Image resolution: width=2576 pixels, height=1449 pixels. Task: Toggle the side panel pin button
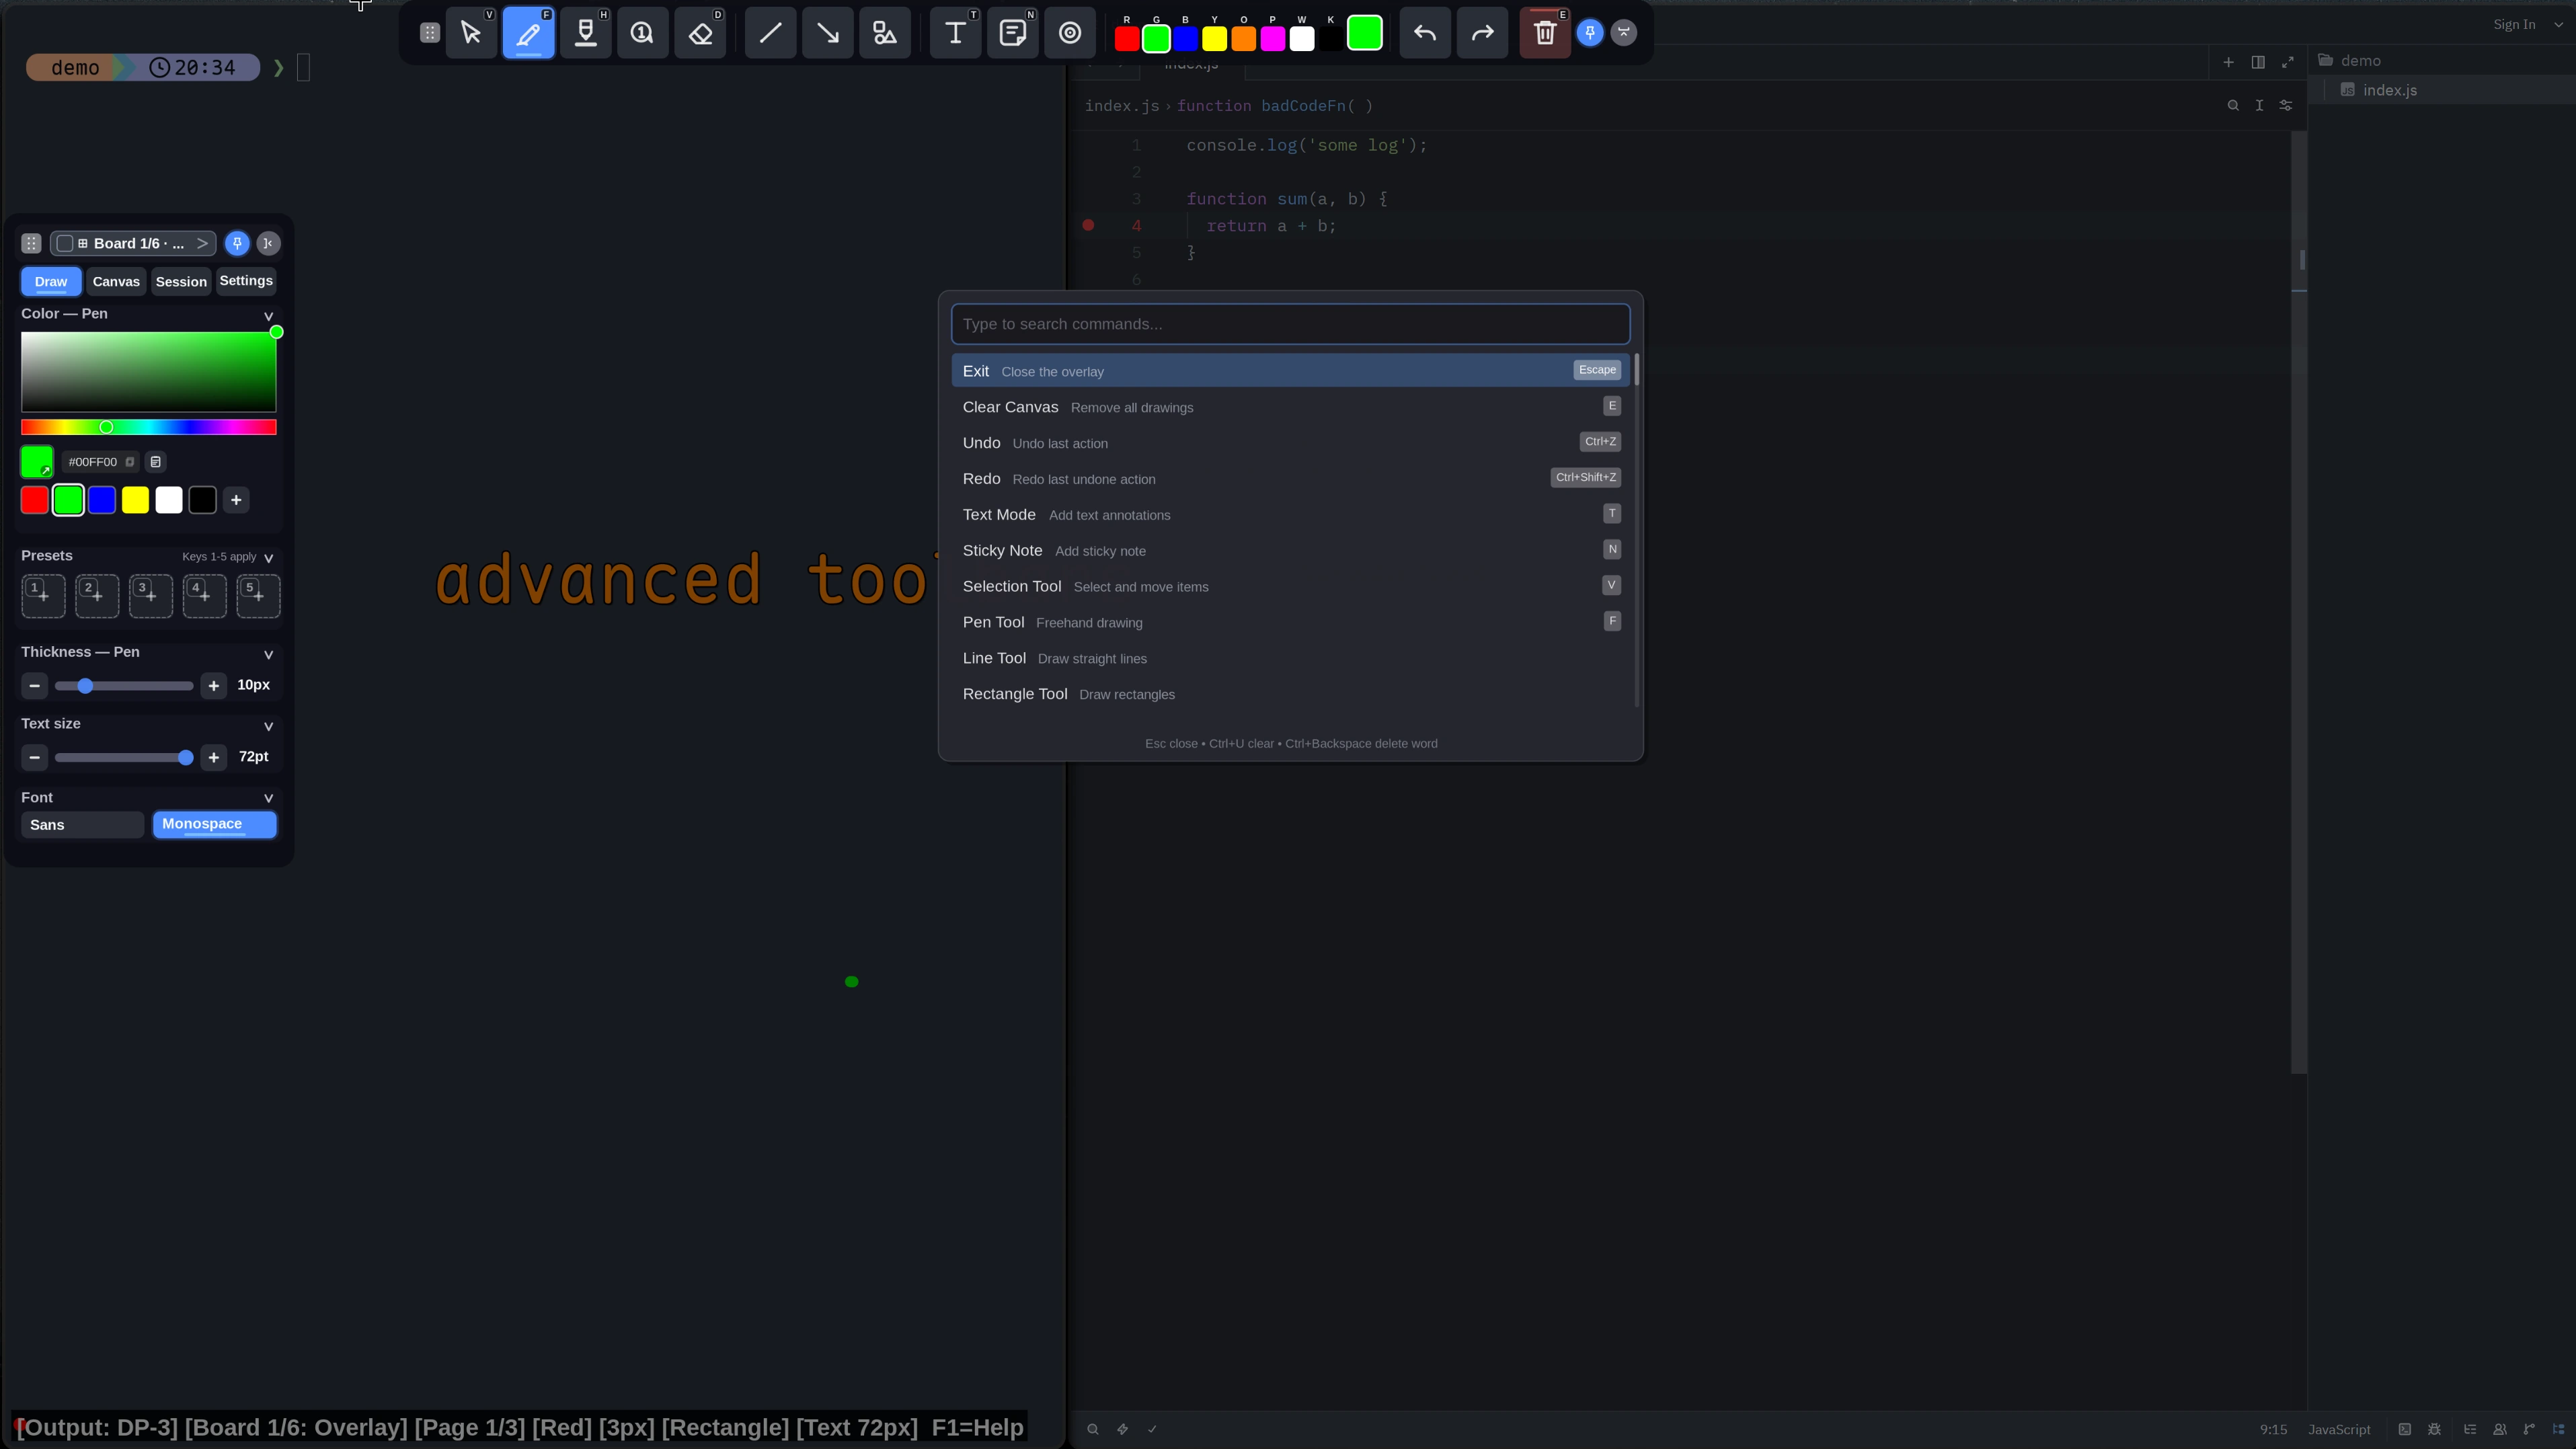click(x=237, y=243)
